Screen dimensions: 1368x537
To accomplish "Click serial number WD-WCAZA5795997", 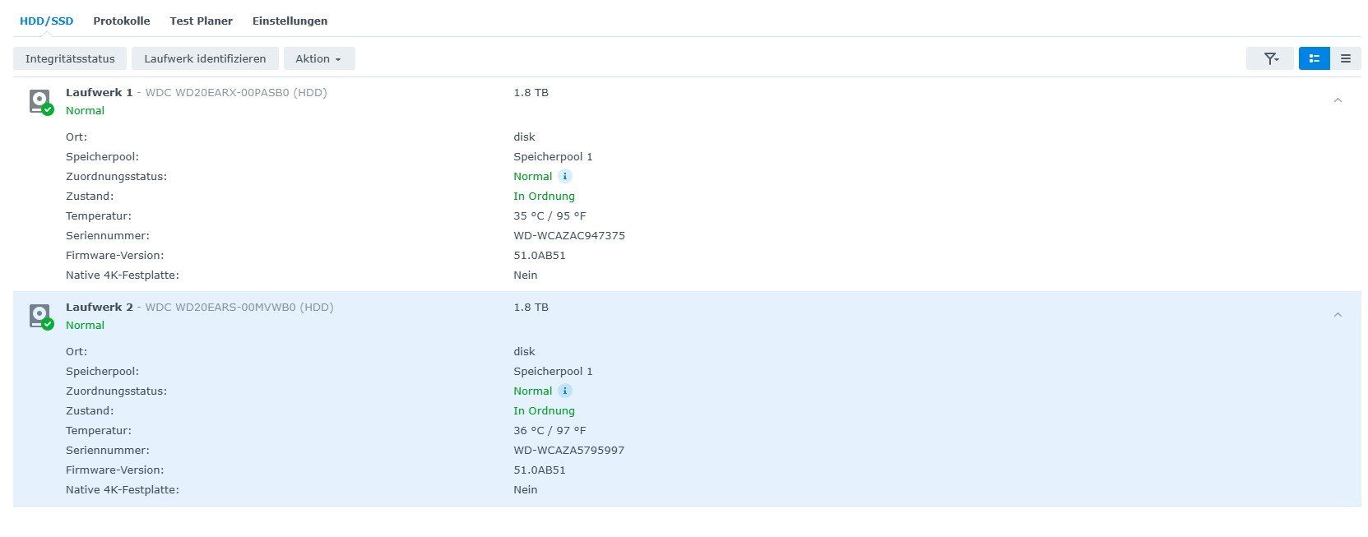I will tap(568, 450).
